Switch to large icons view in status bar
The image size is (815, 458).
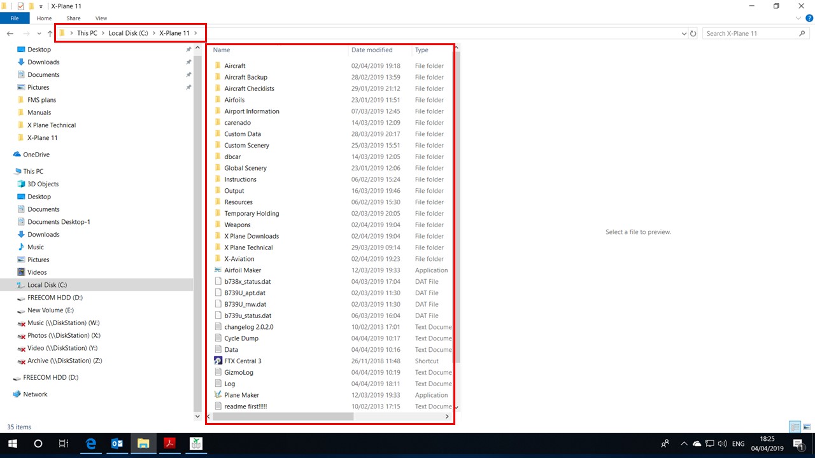tap(807, 427)
